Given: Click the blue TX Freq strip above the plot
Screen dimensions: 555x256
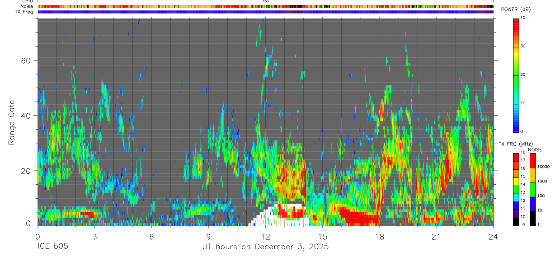Looking at the screenshot, I should coord(266,12).
